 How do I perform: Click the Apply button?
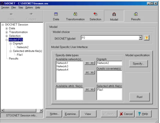[x=109, y=114]
